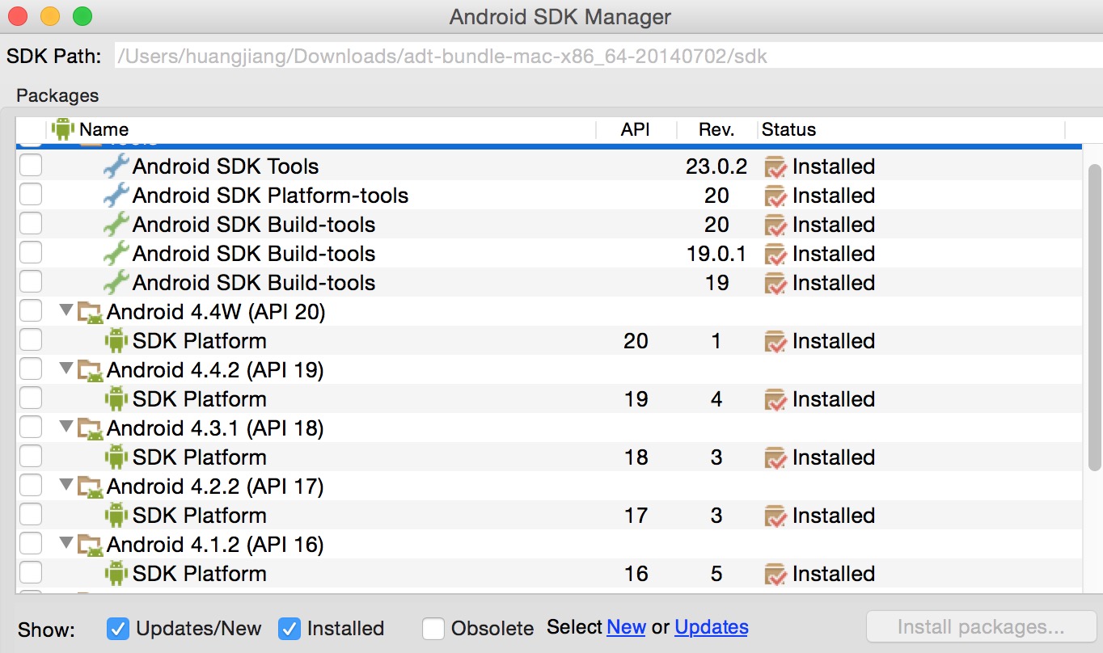The width and height of the screenshot is (1103, 653).
Task: Click Android robot icon of API 19 SDK Platform
Action: coord(116,399)
